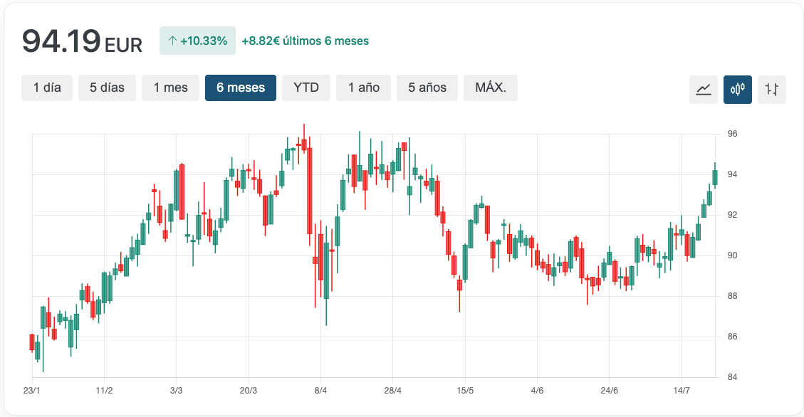Click the 94.19 EUR price

coord(82,41)
